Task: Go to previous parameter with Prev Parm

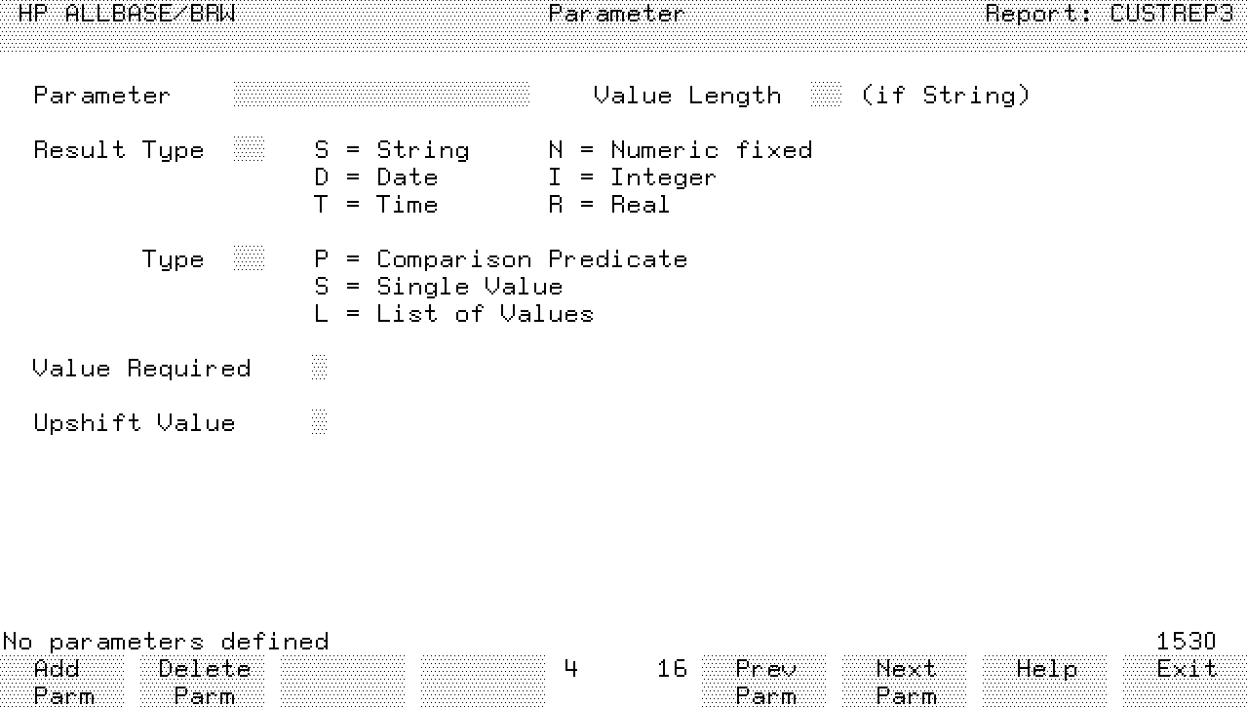Action: pos(765,681)
